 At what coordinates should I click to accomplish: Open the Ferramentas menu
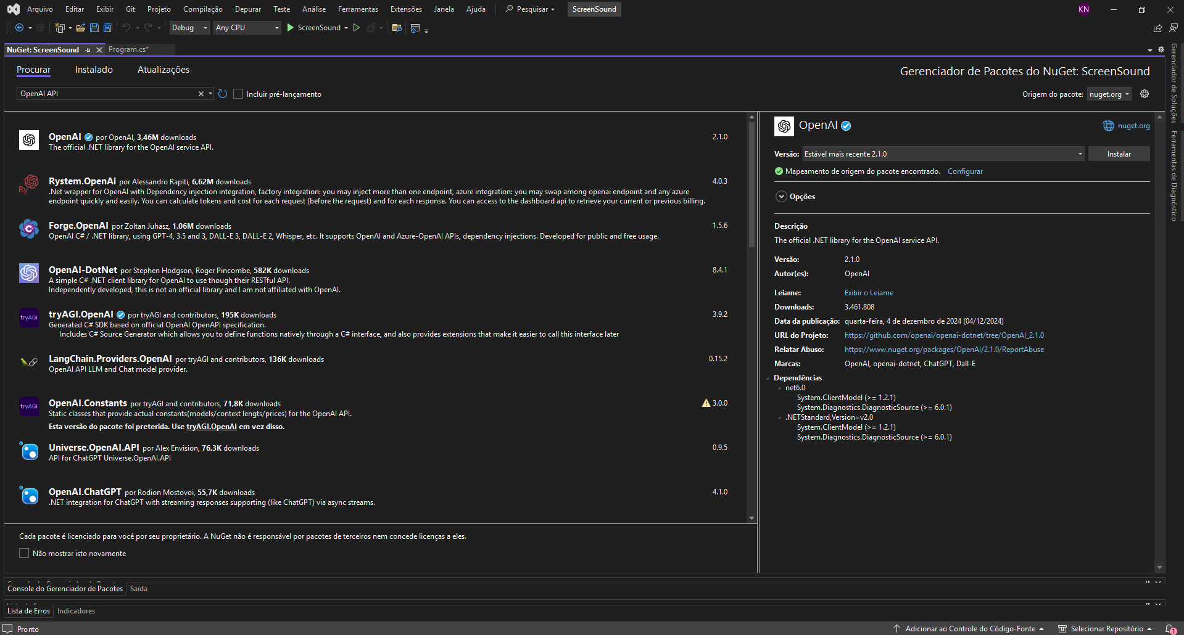(x=358, y=9)
